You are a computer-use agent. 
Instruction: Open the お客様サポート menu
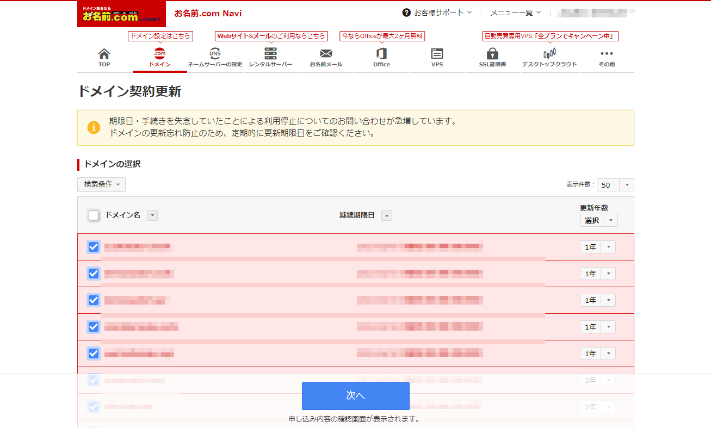(x=437, y=13)
